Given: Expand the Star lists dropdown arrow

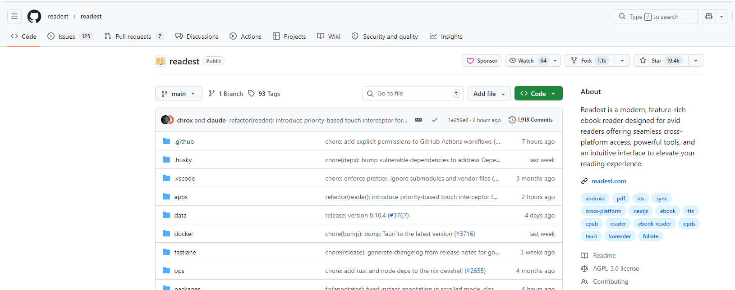Looking at the screenshot, I should pos(696,60).
